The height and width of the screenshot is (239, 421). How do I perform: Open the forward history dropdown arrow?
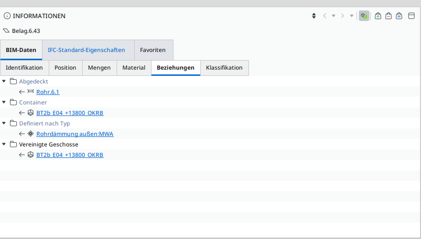coord(351,16)
